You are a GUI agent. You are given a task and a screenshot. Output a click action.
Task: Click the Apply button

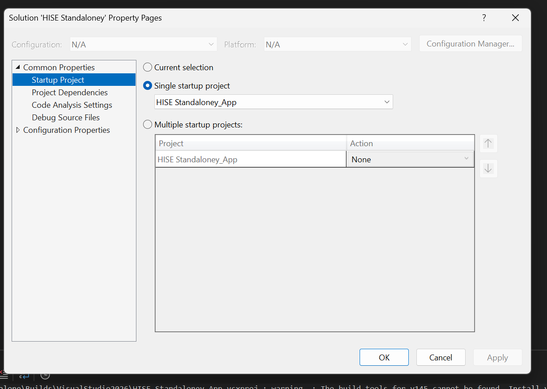pos(498,357)
